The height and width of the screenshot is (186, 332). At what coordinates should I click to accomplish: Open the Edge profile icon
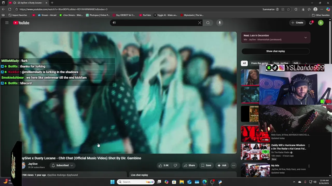pos(315,9)
